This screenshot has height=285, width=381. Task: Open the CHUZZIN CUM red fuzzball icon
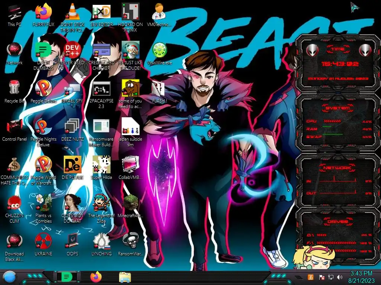14,203
